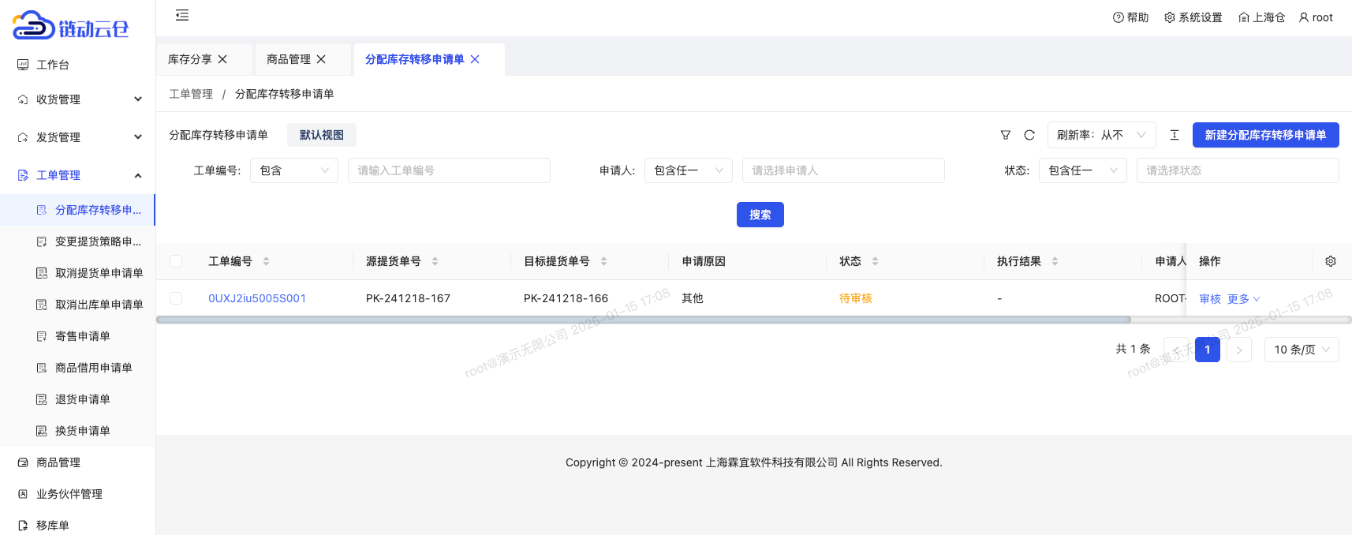The image size is (1352, 535).
Task: Check the row checkbox for 0UXJ2iu5005S001
Action: 176,298
